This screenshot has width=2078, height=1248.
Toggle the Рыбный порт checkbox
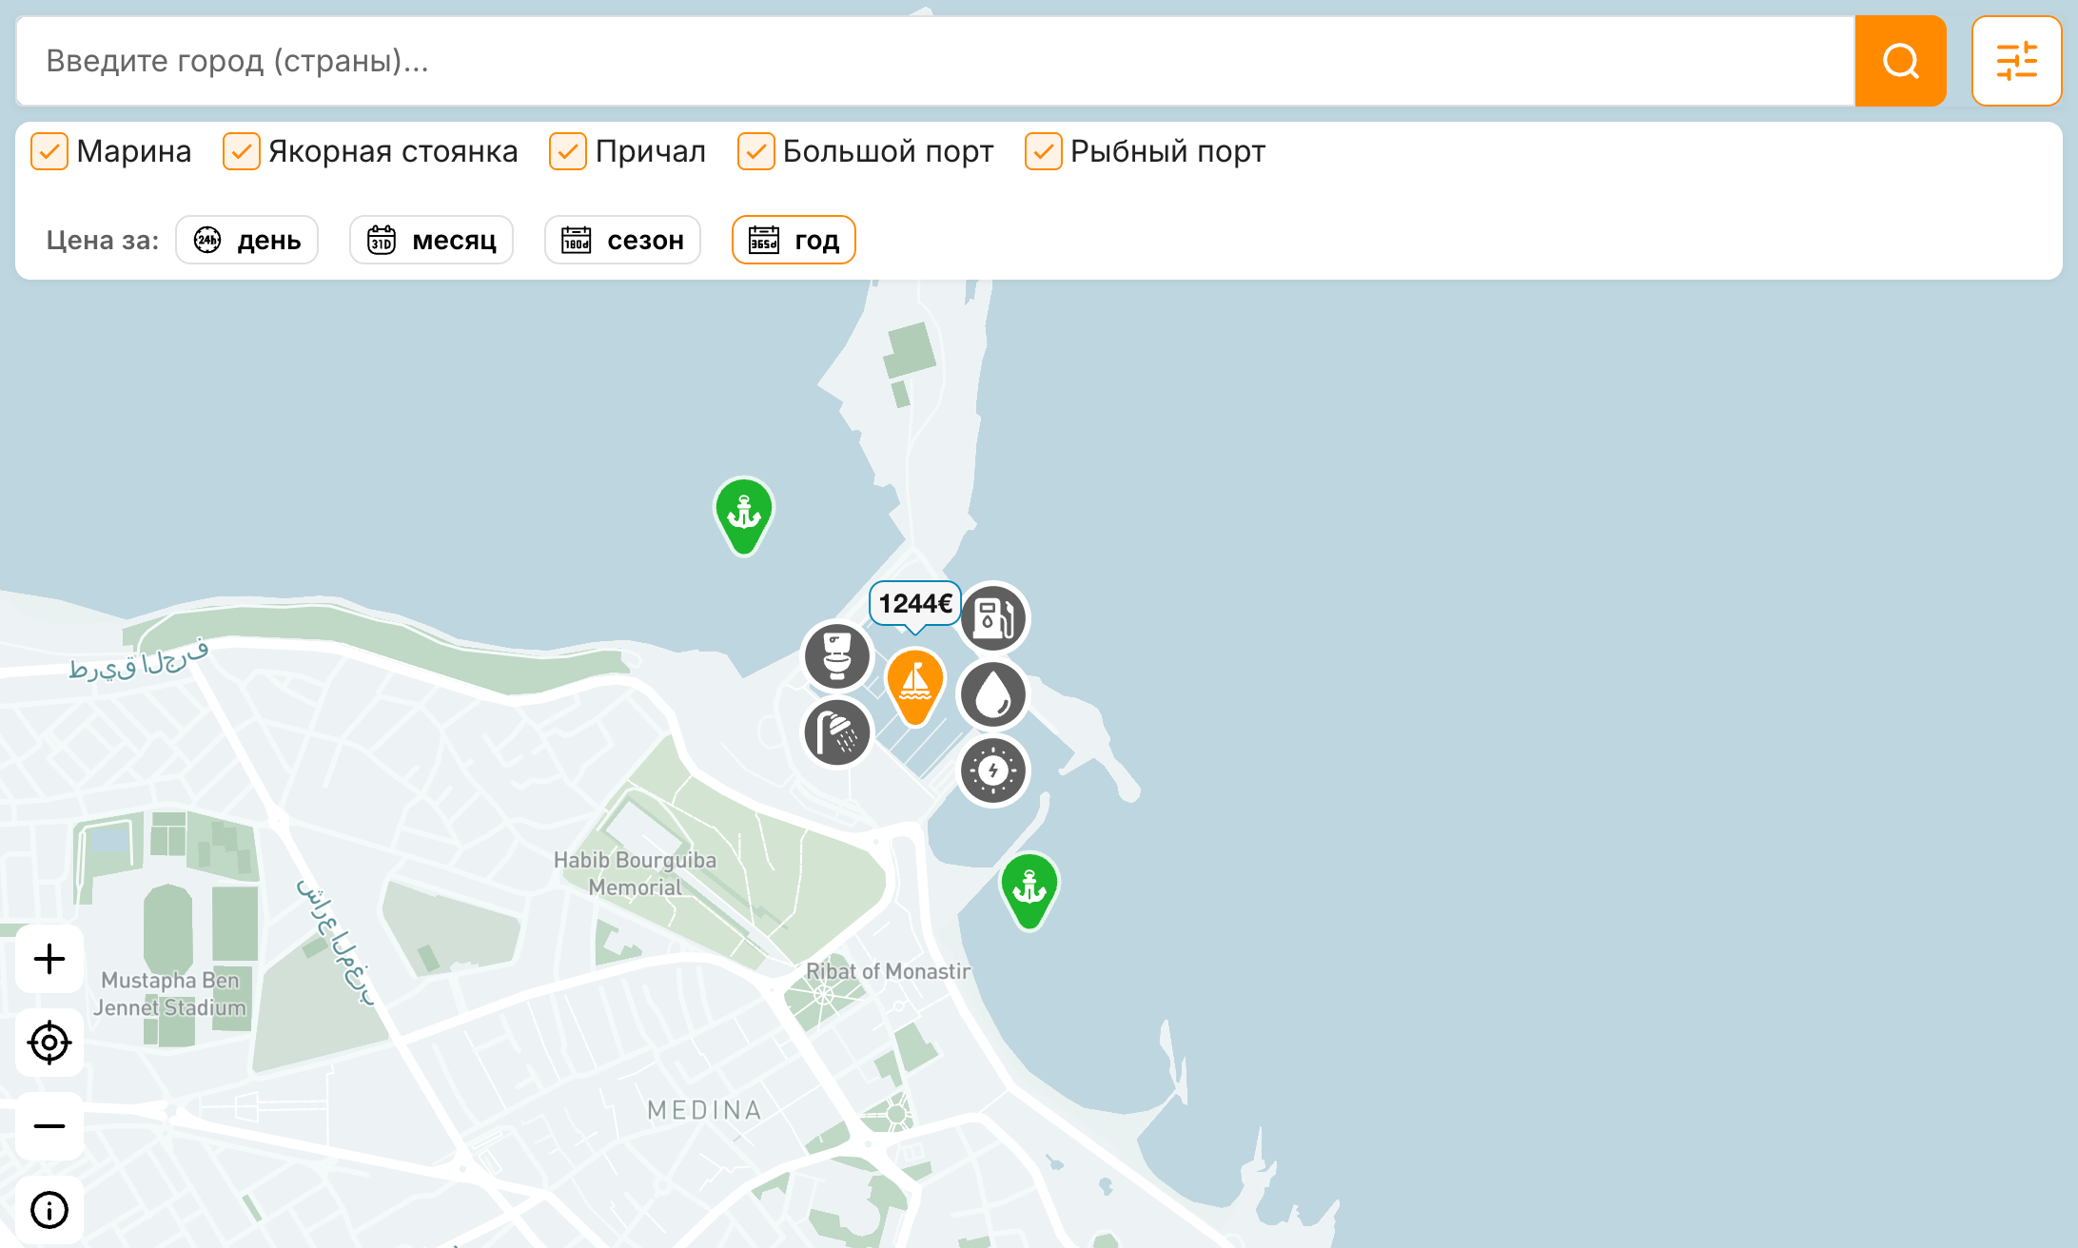pyautogui.click(x=1043, y=151)
